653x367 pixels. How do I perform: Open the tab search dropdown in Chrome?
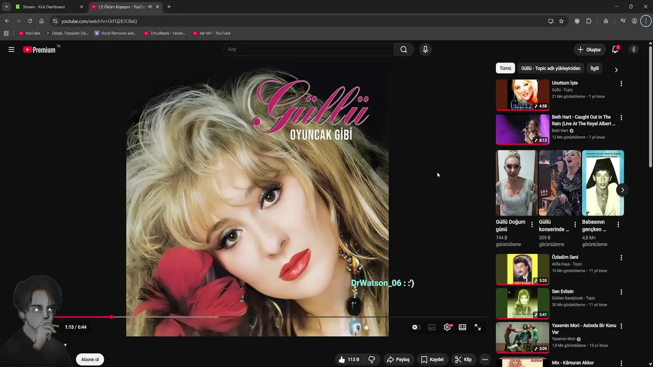coord(6,7)
